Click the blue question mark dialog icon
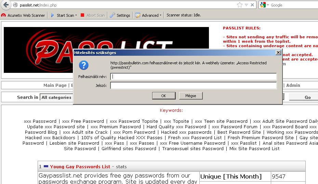The width and height of the screenshot is (318, 184). pyautogui.click(x=83, y=65)
